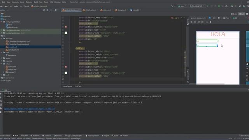Click the first red gutter color icon

pyautogui.click(x=66, y=27)
